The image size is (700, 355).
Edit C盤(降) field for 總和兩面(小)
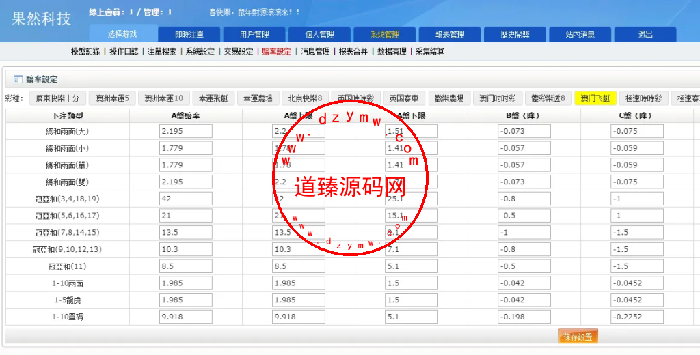pos(637,148)
